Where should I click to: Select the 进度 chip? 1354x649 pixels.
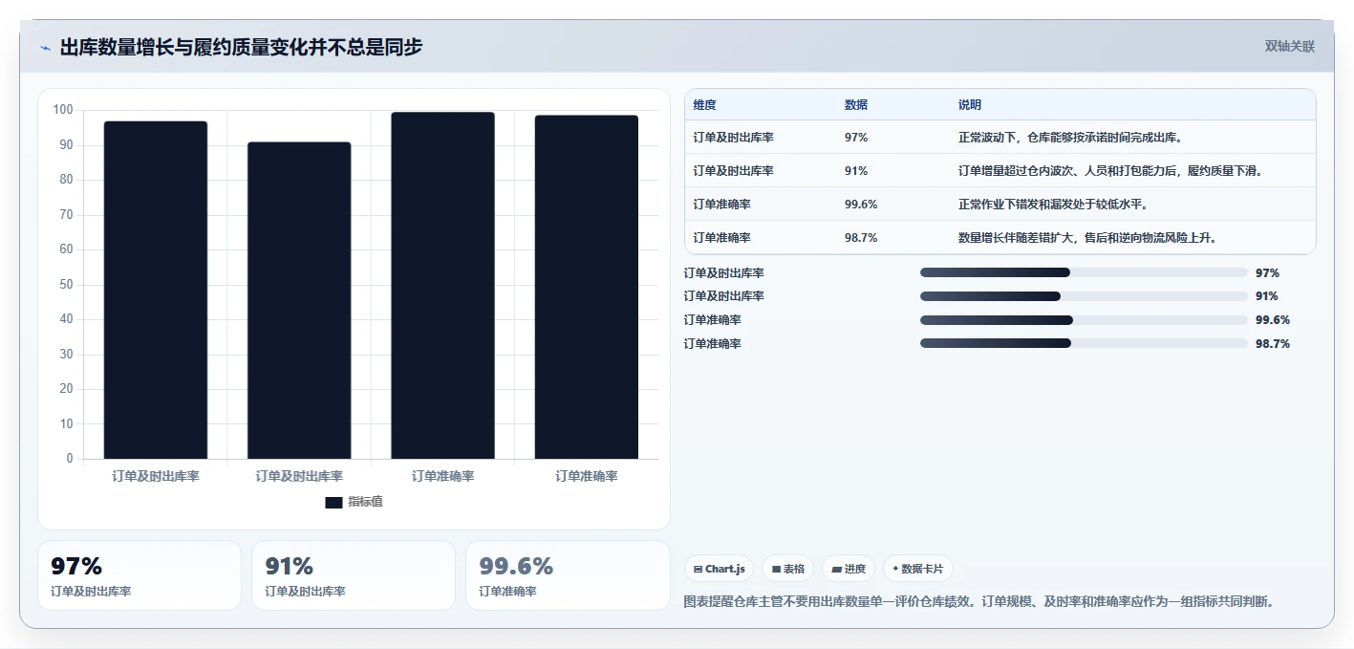tap(849, 569)
